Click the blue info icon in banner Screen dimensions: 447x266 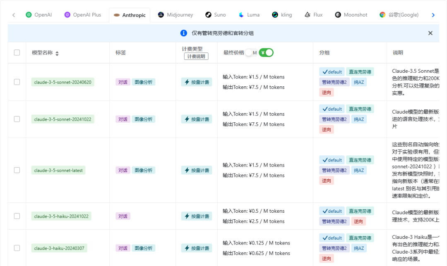coord(183,33)
